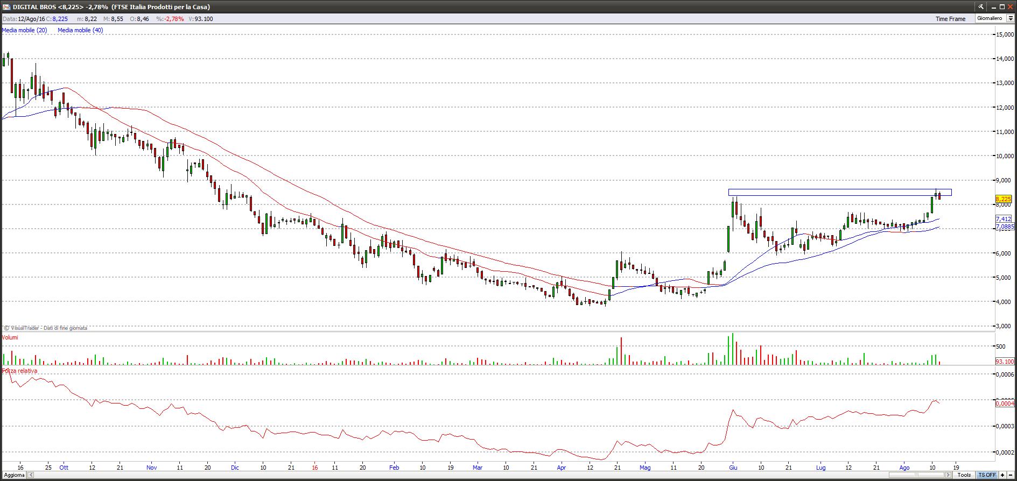Click the 500 volume axis label
Screen dimensions: 1017x481
coord(1001,346)
